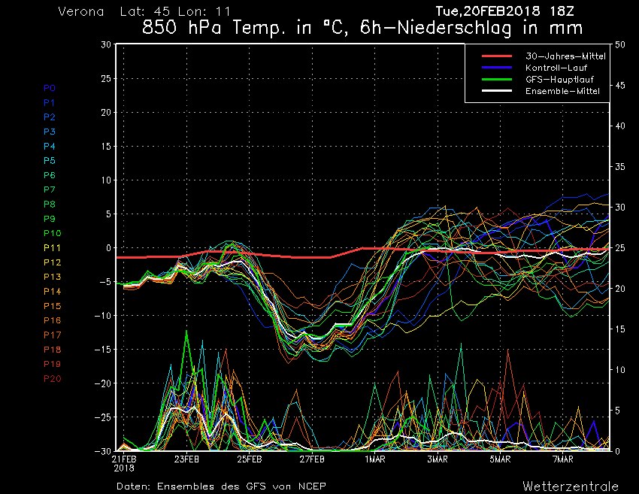This screenshot has width=639, height=494.
Task: Select the P20 ensemble member label
Action: 52,378
